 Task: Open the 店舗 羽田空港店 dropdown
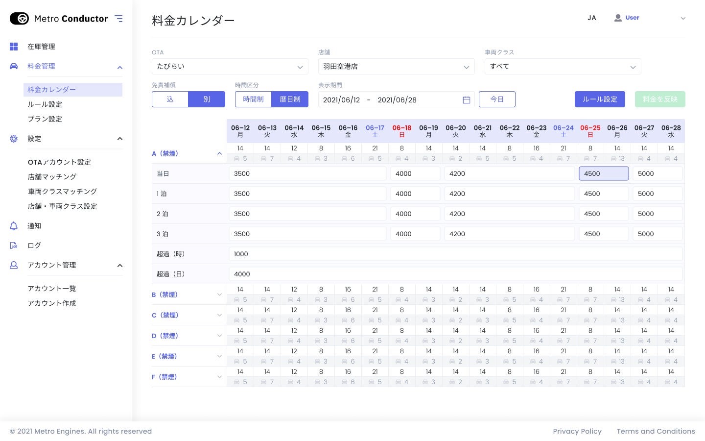397,67
